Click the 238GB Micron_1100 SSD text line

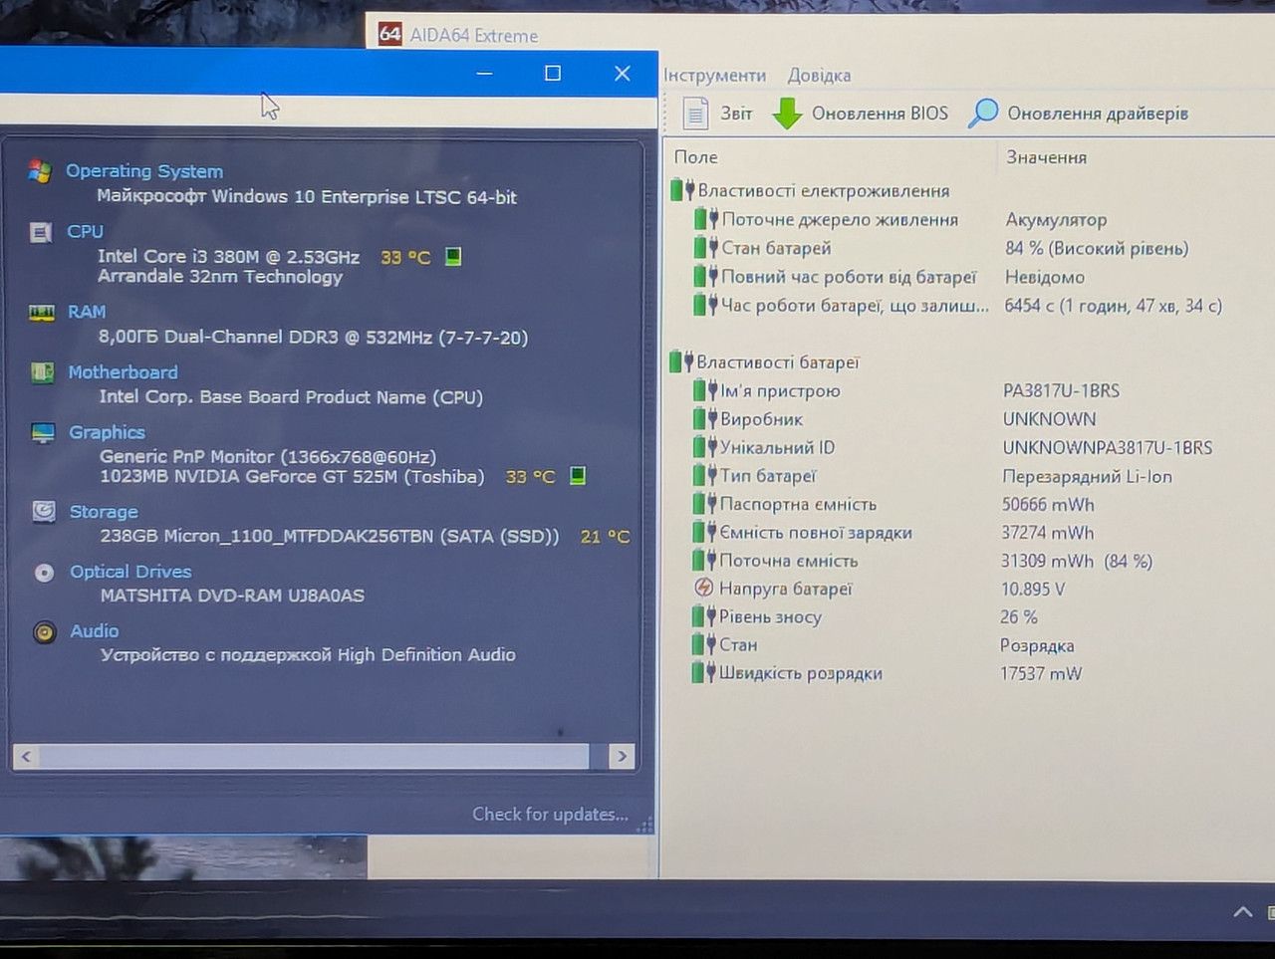[330, 536]
